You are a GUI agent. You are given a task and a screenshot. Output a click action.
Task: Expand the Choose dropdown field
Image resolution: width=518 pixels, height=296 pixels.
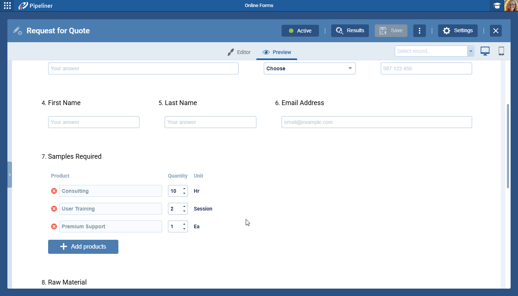[309, 68]
